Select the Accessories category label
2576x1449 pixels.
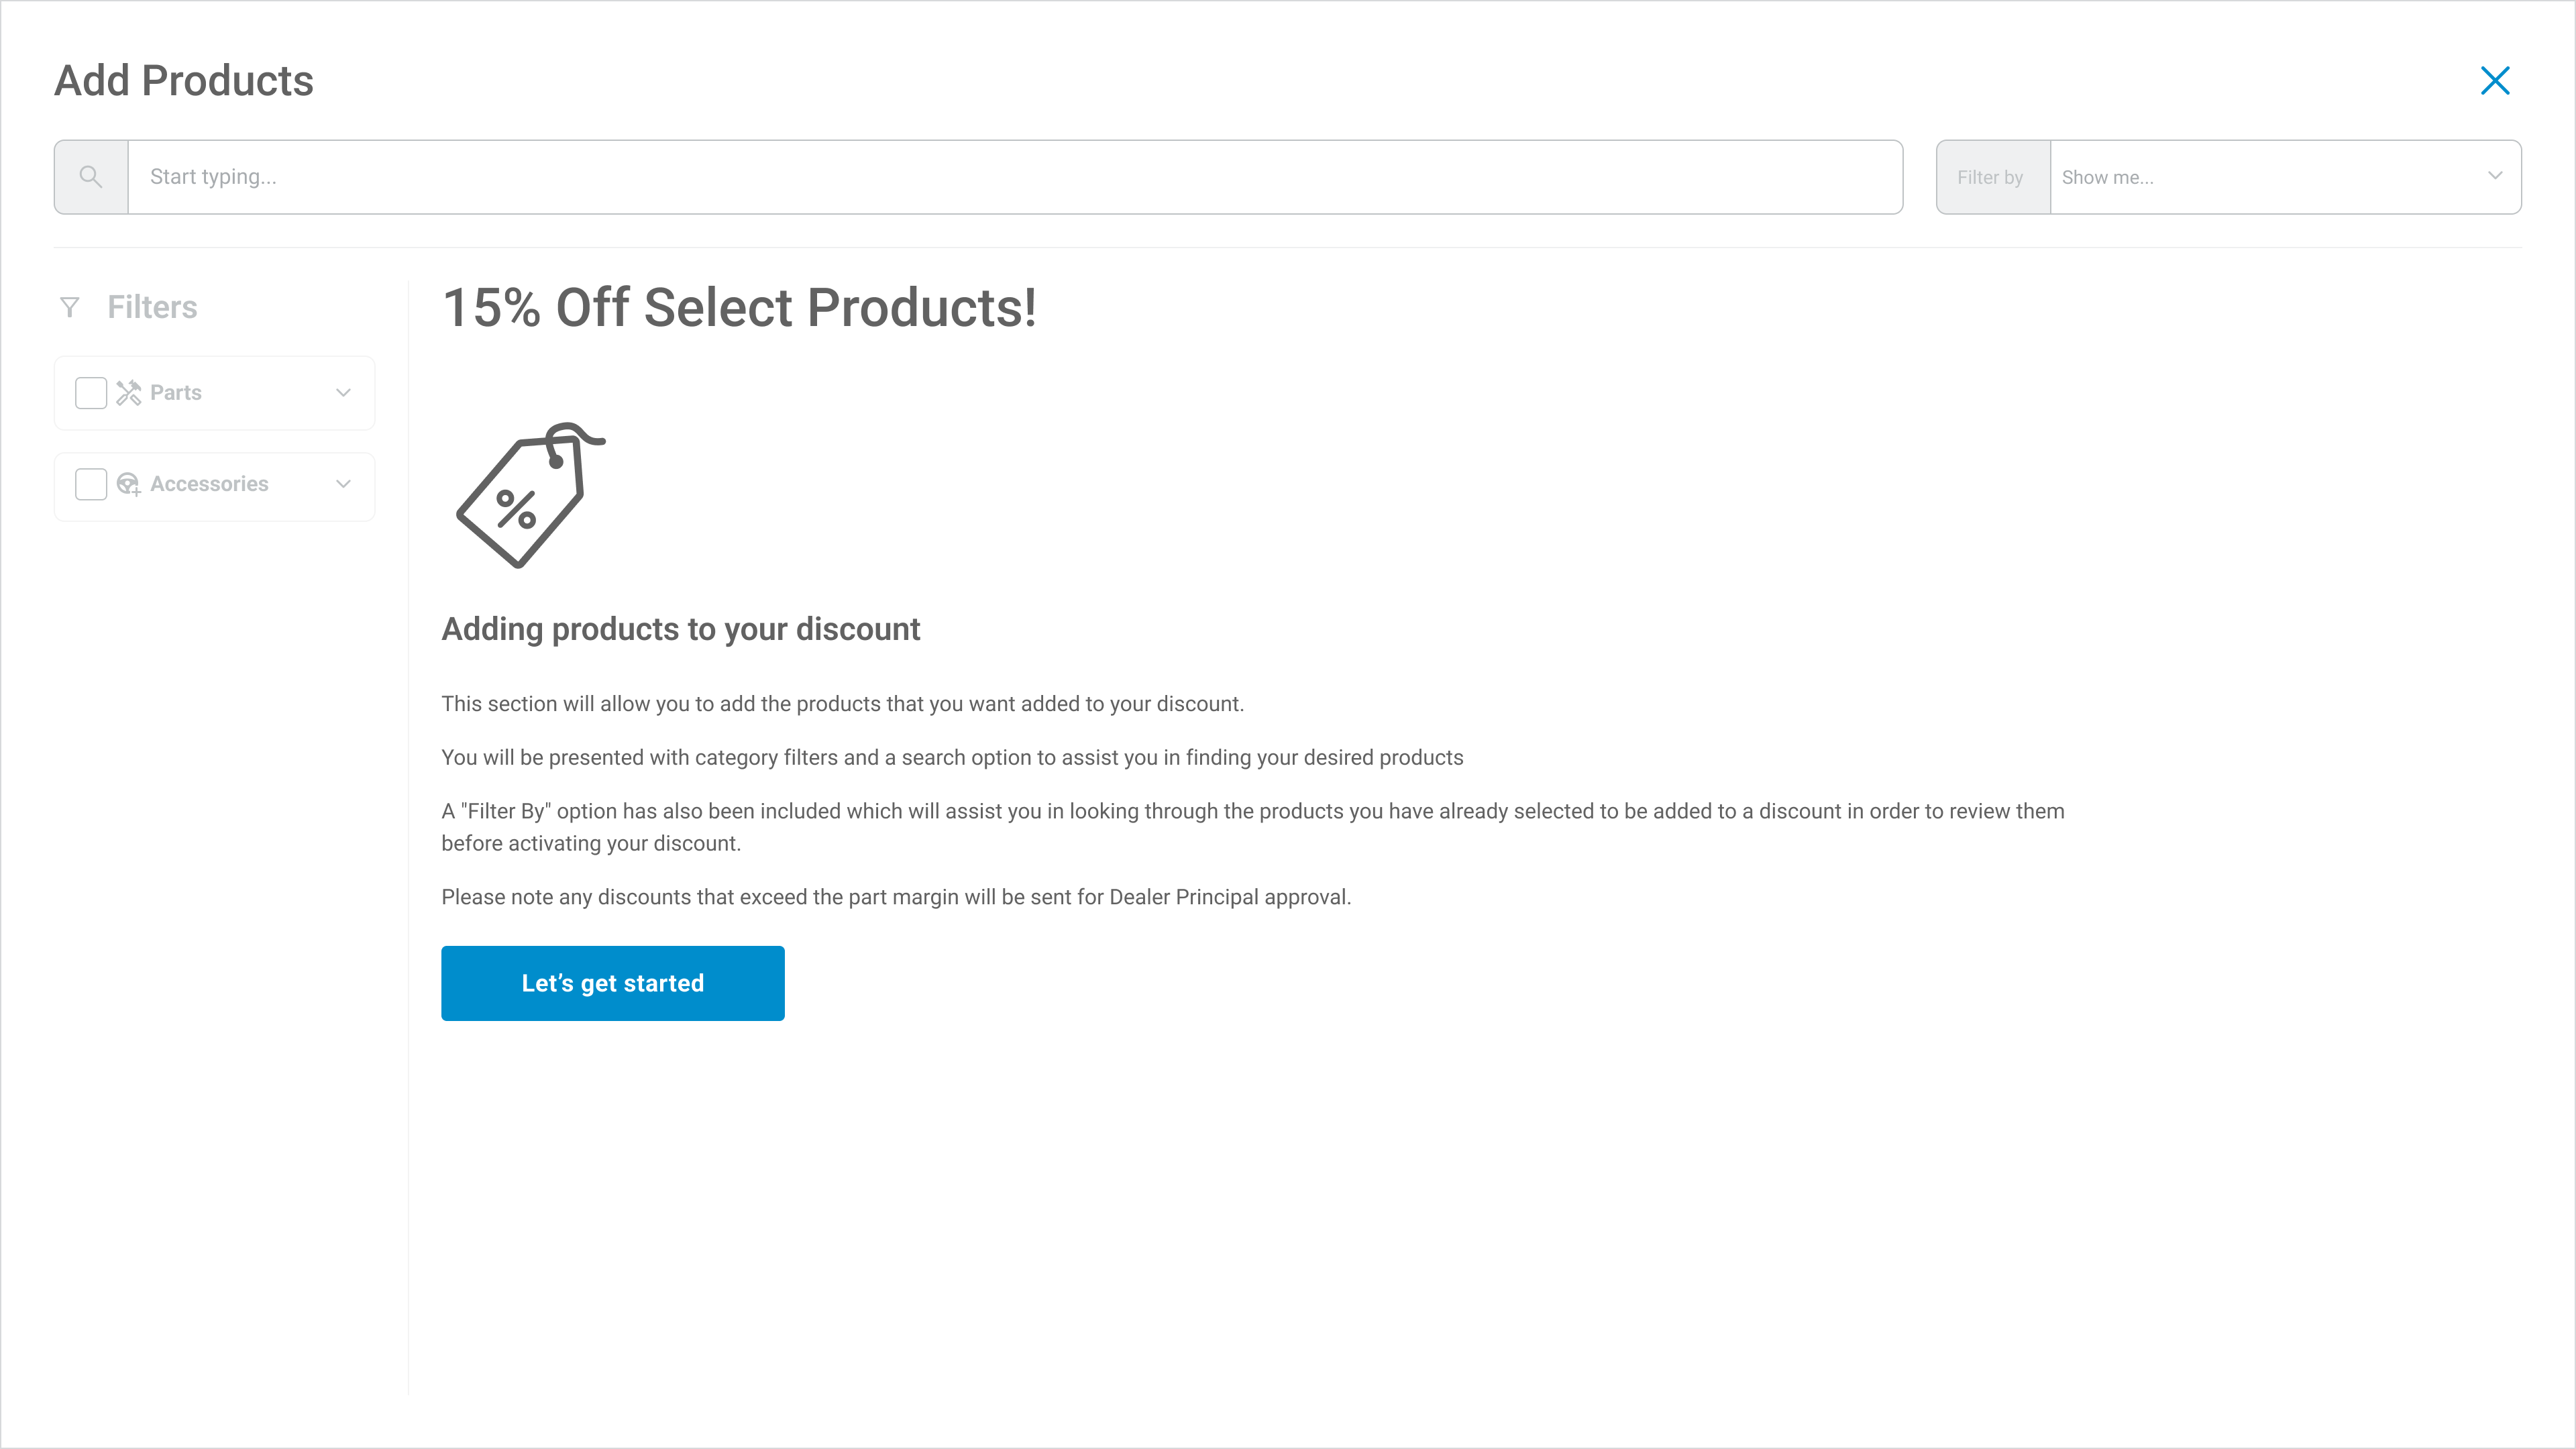coord(209,484)
